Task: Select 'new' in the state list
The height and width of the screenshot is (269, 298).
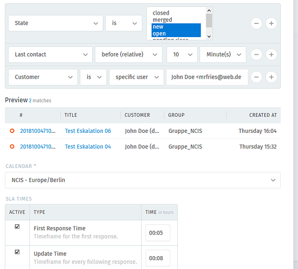Action: 176,27
